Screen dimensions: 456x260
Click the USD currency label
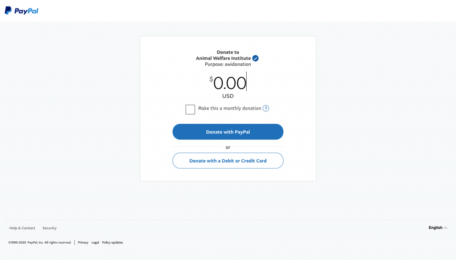pyautogui.click(x=228, y=96)
